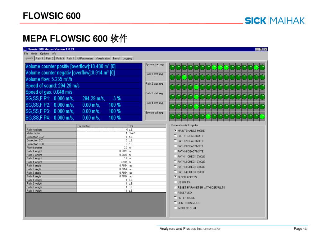Enable PATH 3 CHECK CYCLE checkbox
The height and width of the screenshot is (239, 318).
(x=175, y=167)
